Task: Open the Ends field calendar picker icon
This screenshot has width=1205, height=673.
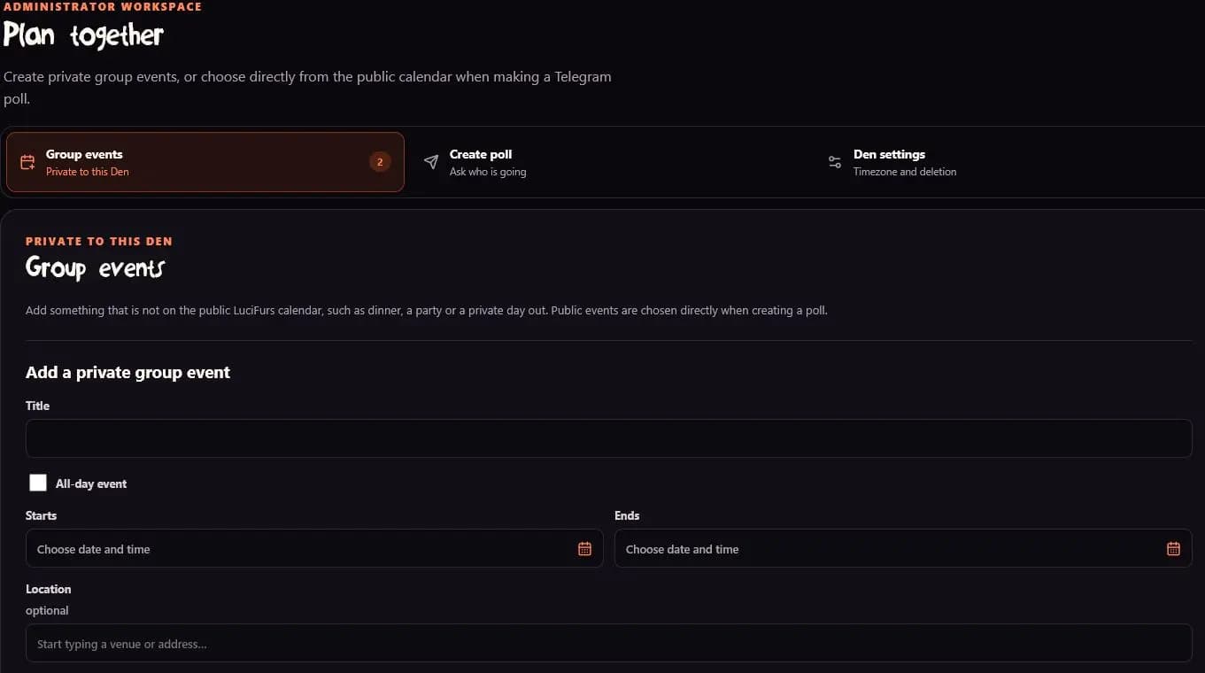Action: pyautogui.click(x=1173, y=549)
